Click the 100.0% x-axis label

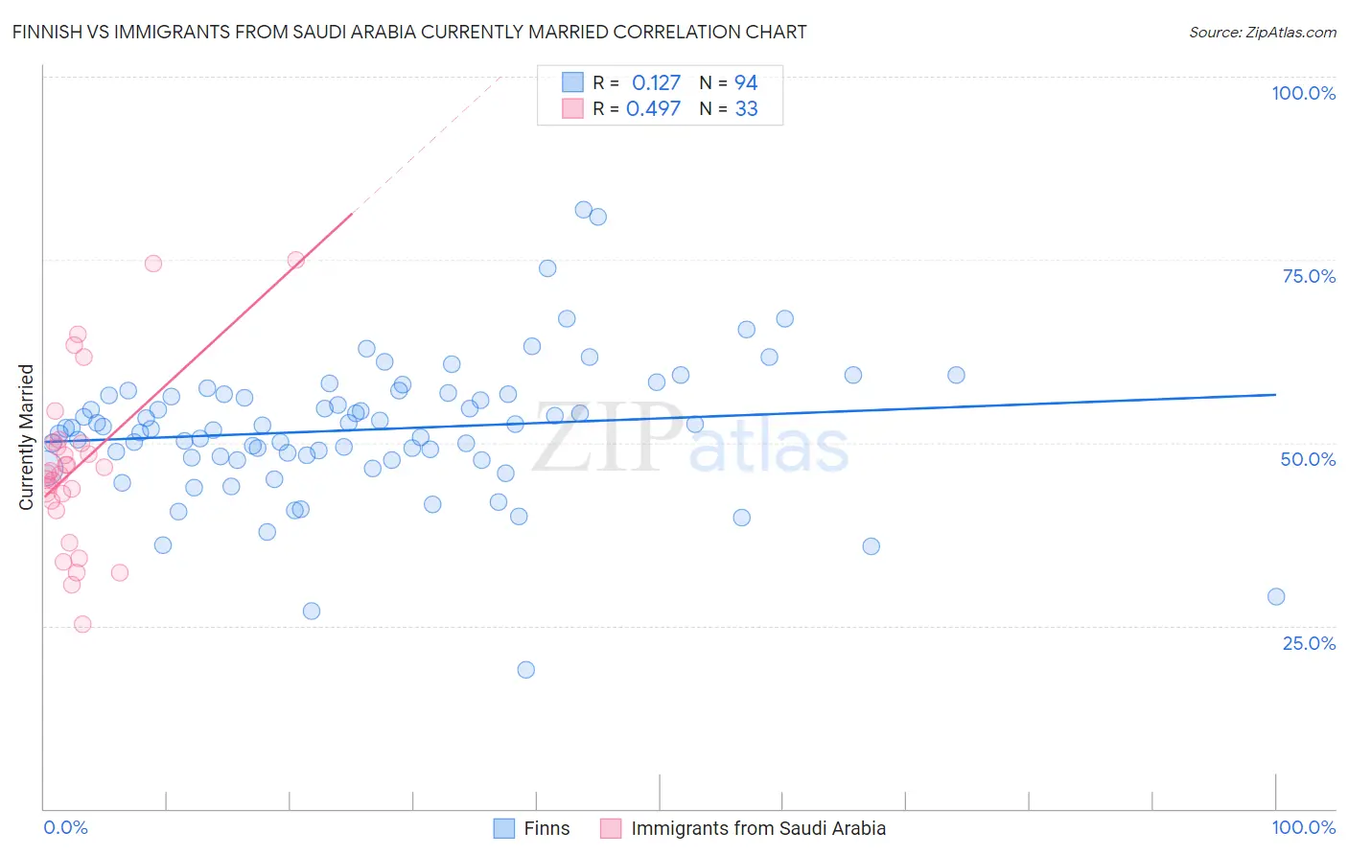1304,828
